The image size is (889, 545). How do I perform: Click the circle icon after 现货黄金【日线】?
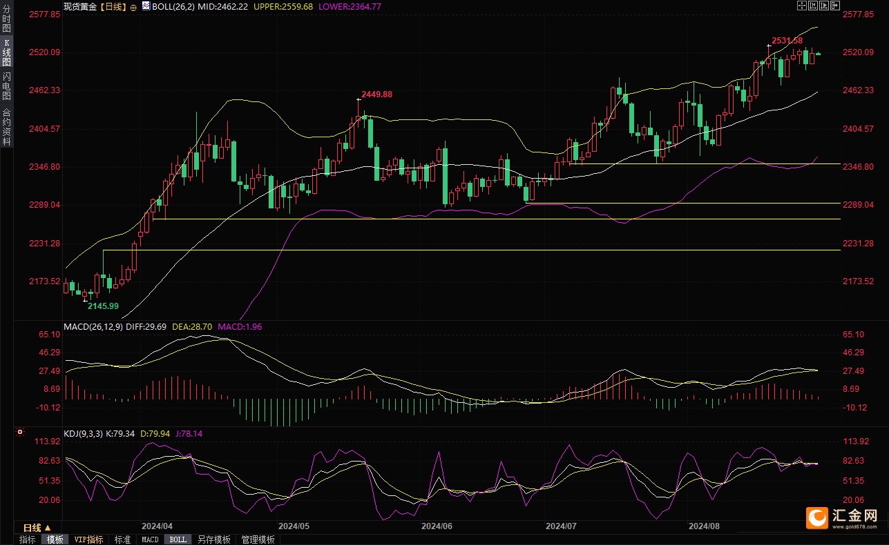click(133, 6)
